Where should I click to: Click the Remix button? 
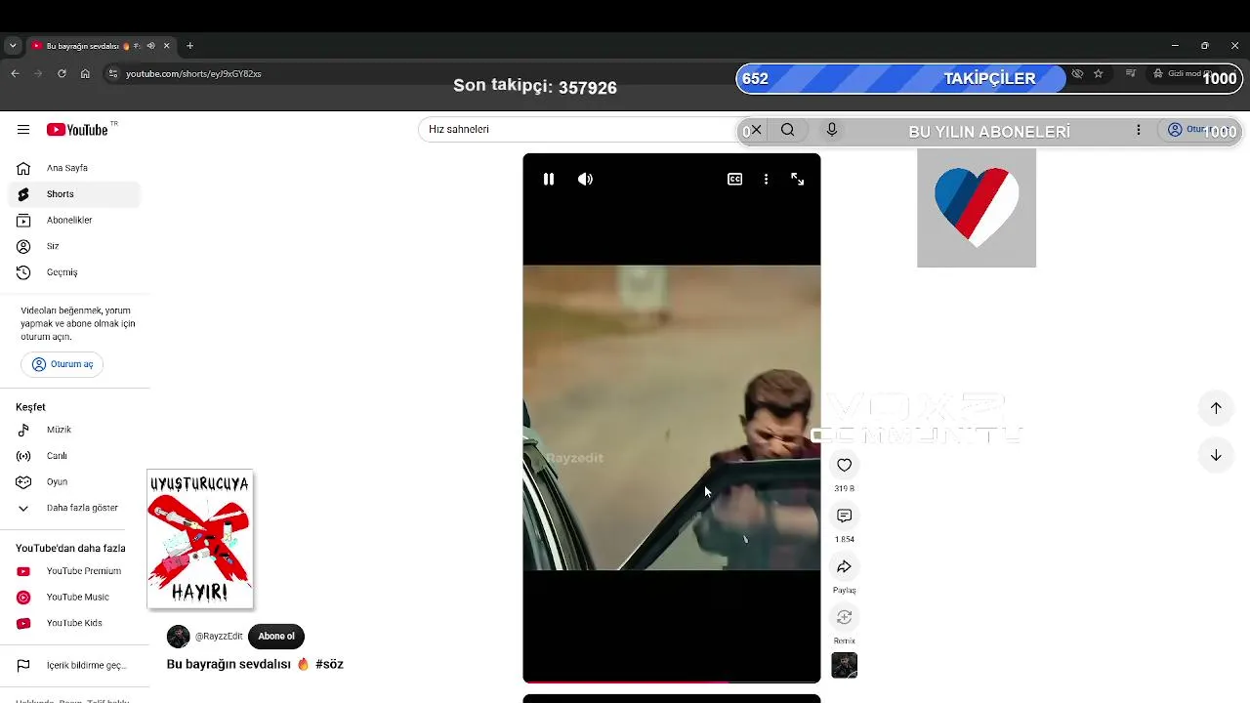tap(845, 617)
